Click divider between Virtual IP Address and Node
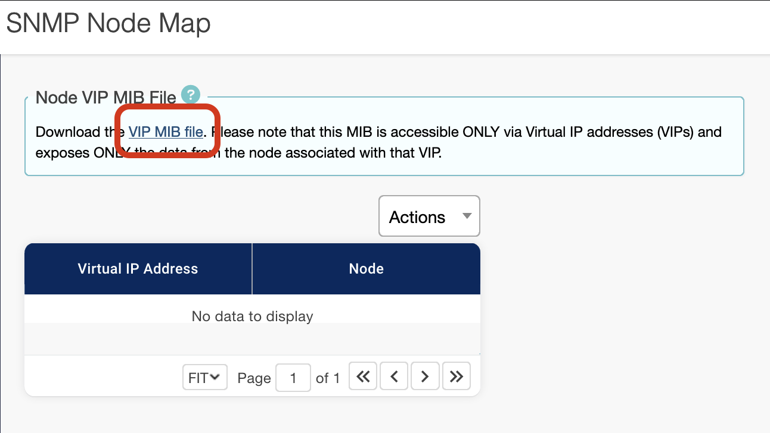This screenshot has width=770, height=433. tap(252, 269)
